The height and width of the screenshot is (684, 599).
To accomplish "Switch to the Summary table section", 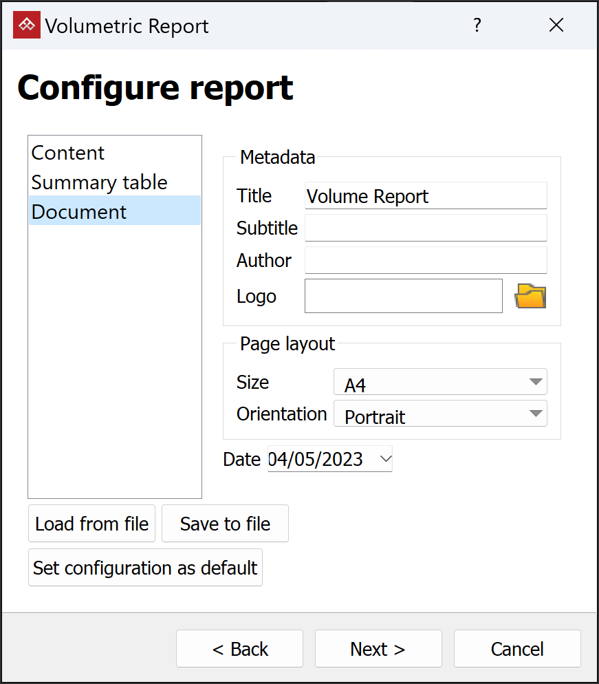I will pos(99,182).
